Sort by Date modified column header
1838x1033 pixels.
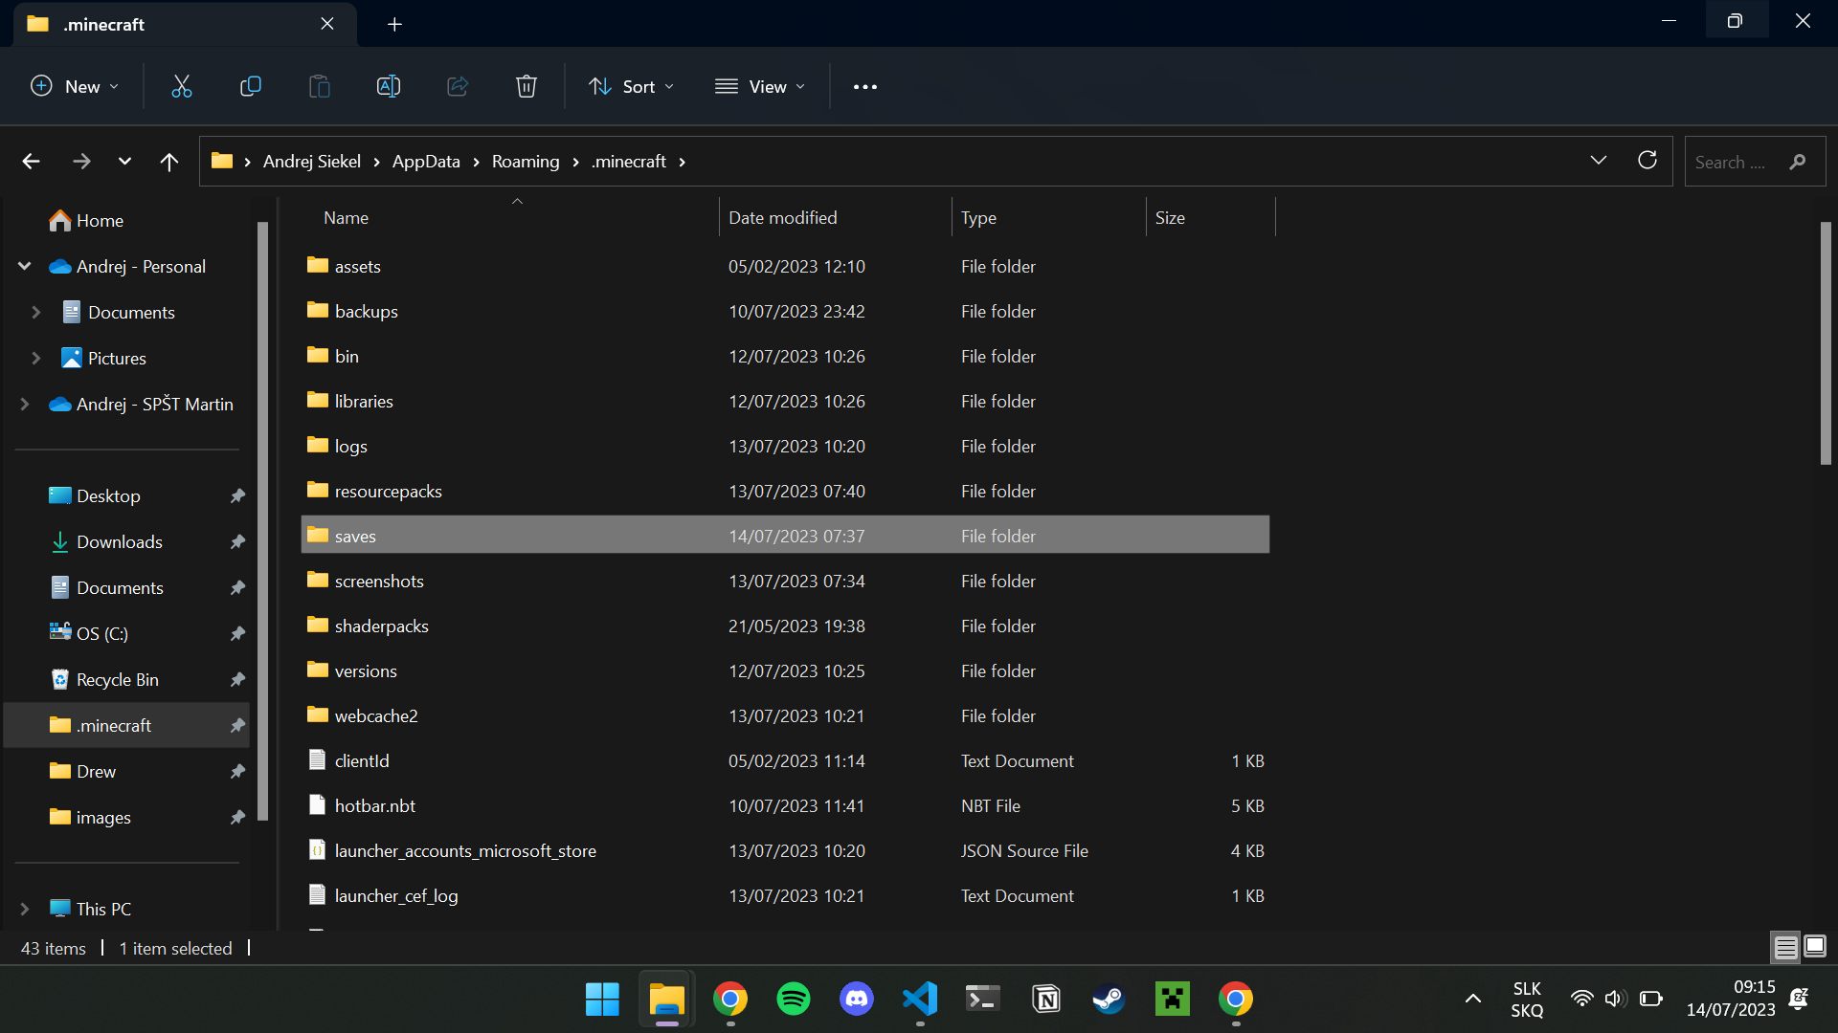click(835, 218)
